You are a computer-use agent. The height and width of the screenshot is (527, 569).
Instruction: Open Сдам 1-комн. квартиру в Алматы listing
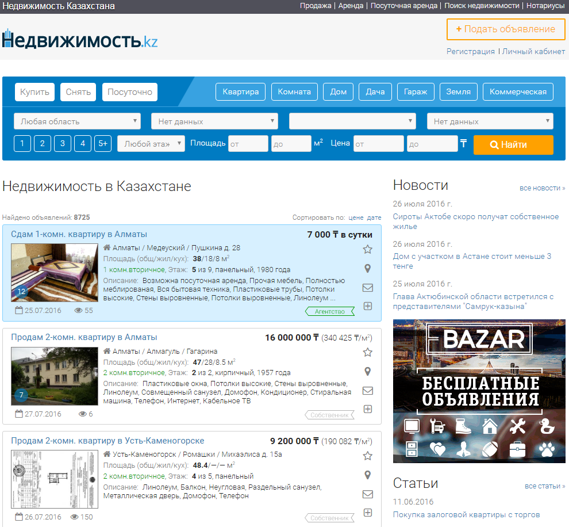(x=79, y=234)
